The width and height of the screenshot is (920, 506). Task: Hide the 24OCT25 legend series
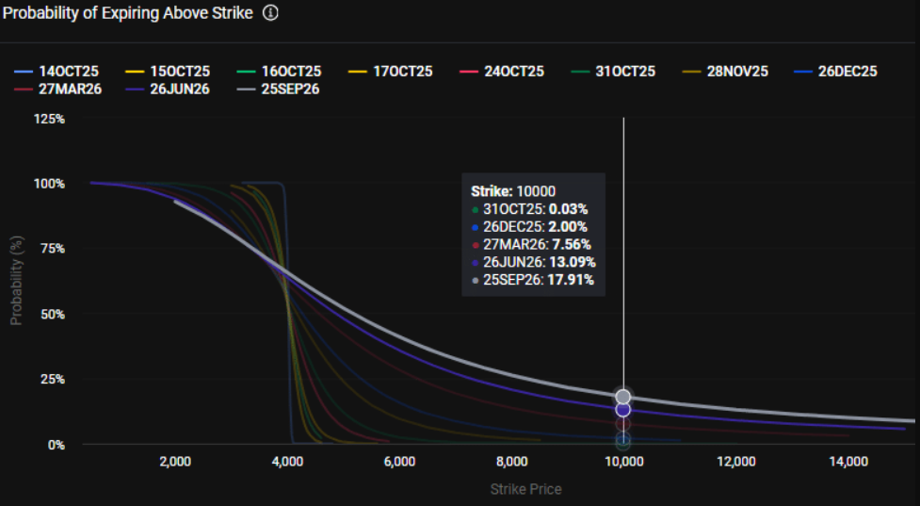(502, 71)
